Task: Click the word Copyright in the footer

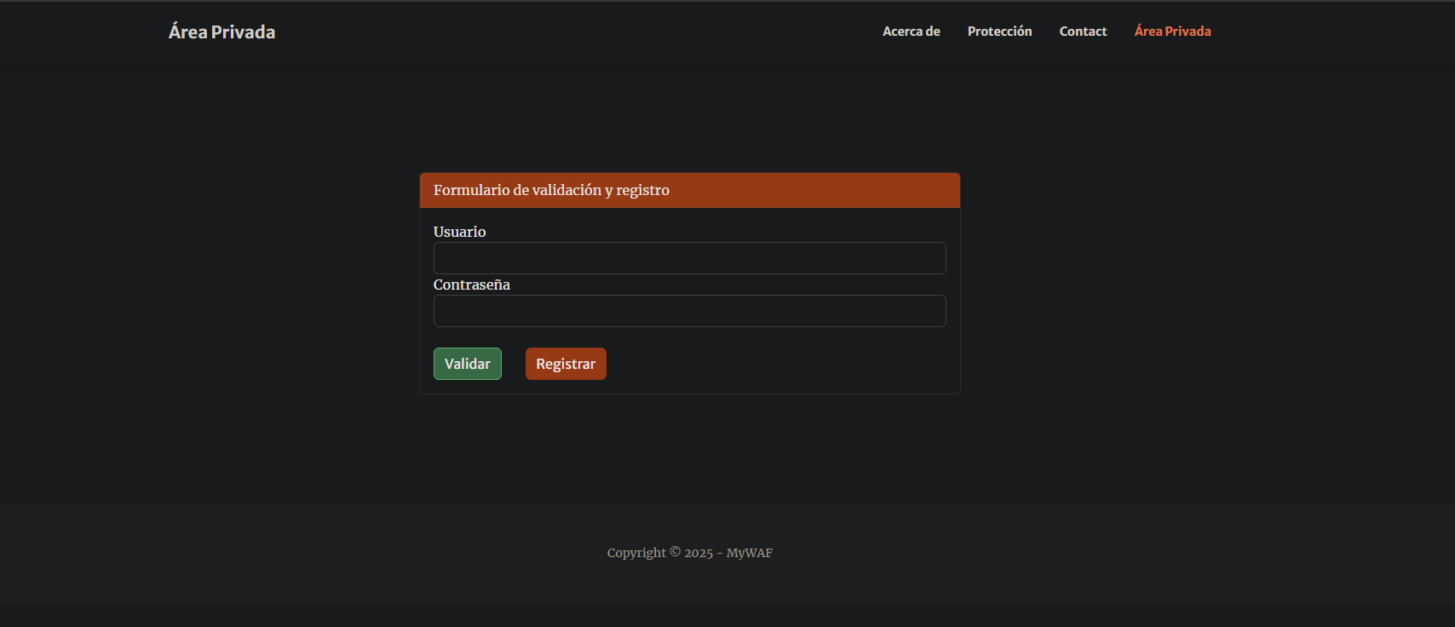Action: (x=636, y=553)
